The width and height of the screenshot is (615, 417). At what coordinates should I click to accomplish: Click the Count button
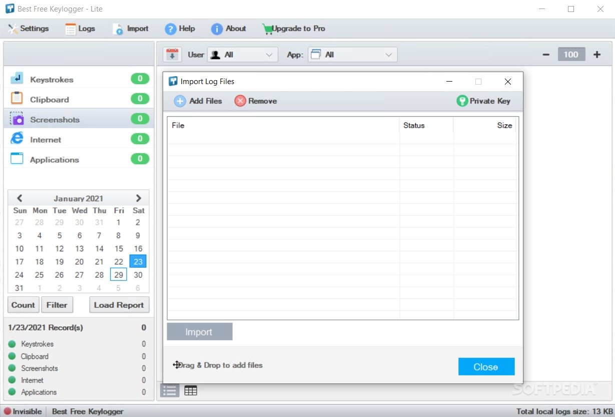pyautogui.click(x=23, y=305)
